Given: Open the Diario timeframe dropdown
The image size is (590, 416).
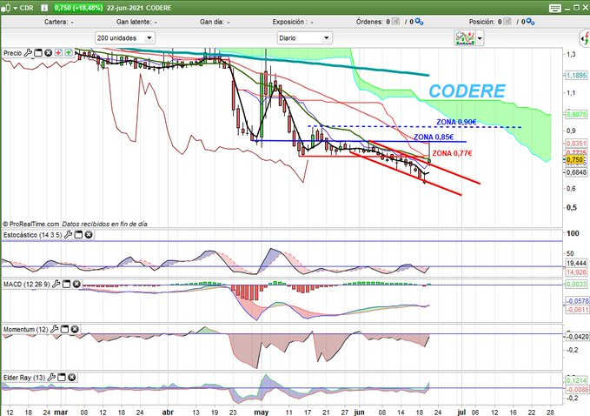Looking at the screenshot, I should coord(304,38).
